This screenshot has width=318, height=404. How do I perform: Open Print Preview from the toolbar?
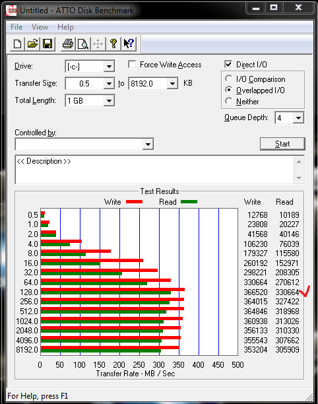click(x=83, y=44)
